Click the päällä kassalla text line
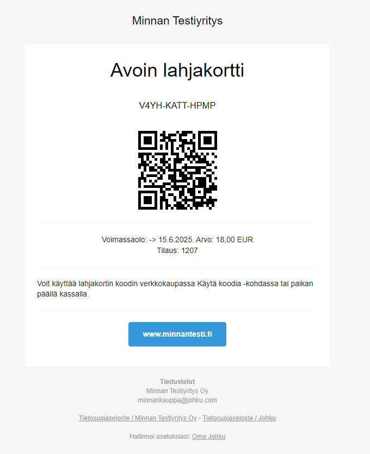Viewport: 370px width, 454px height. click(63, 294)
